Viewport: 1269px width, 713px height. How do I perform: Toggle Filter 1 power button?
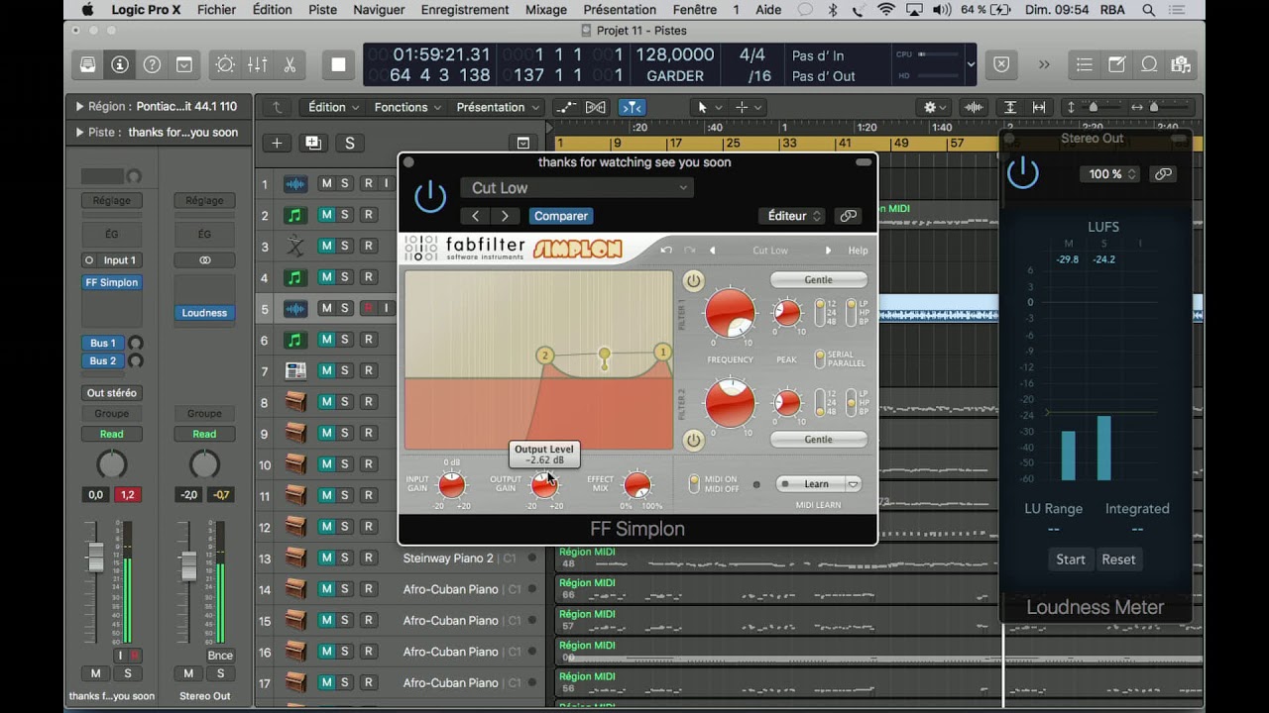click(x=692, y=280)
